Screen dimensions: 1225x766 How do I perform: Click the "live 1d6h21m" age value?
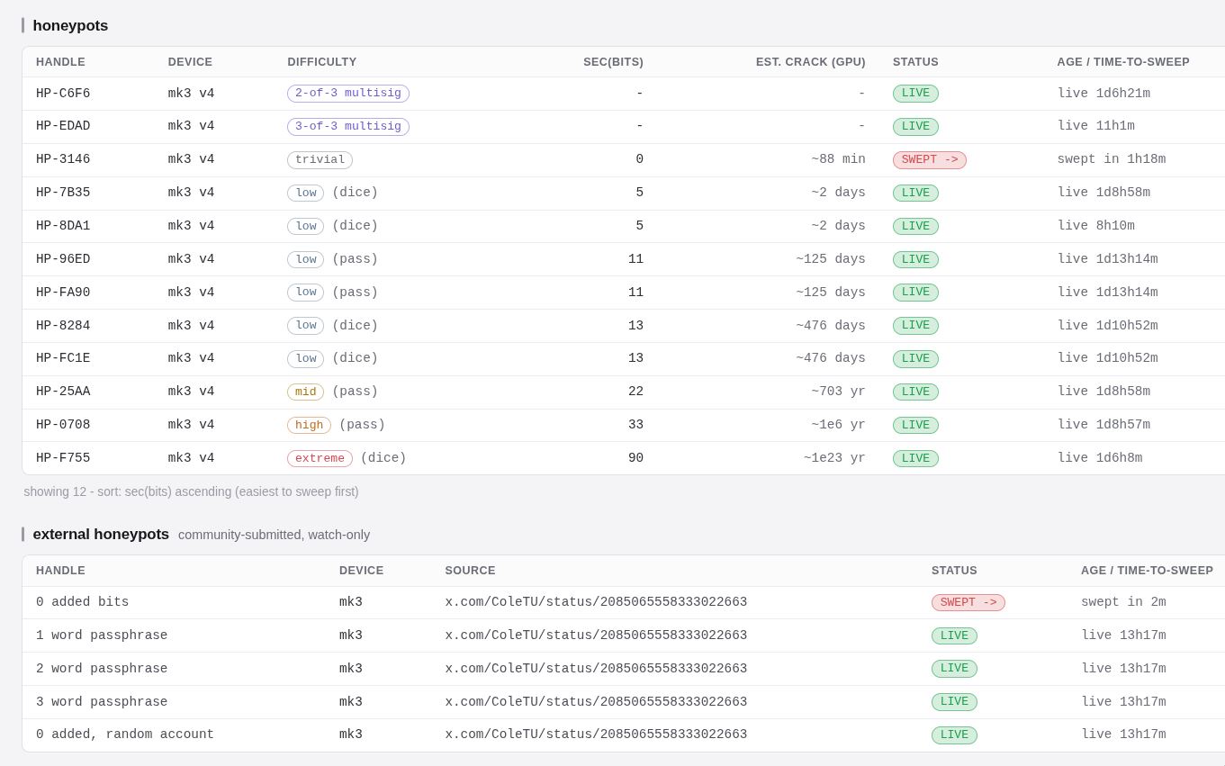point(1103,94)
